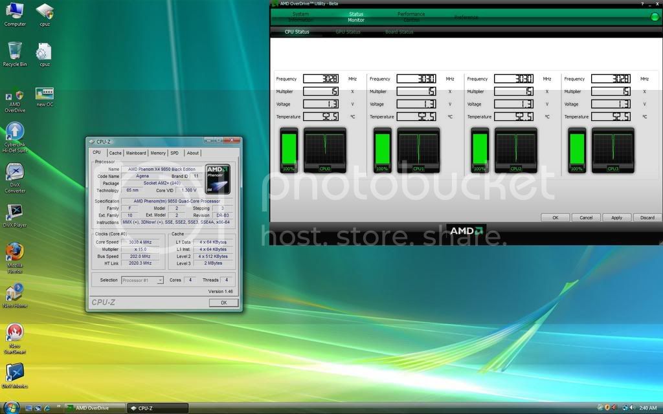Click HT Link value 2020.3 MHz
The image size is (663, 414).
[140, 263]
